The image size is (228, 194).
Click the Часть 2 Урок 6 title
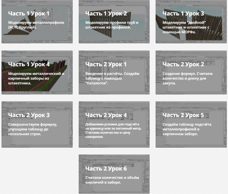point(106,169)
